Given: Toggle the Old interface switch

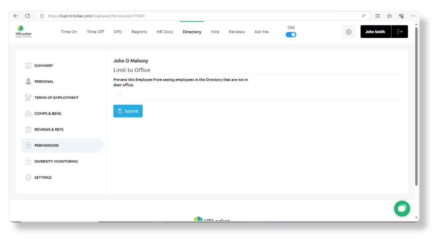Looking at the screenshot, I should pyautogui.click(x=291, y=34).
